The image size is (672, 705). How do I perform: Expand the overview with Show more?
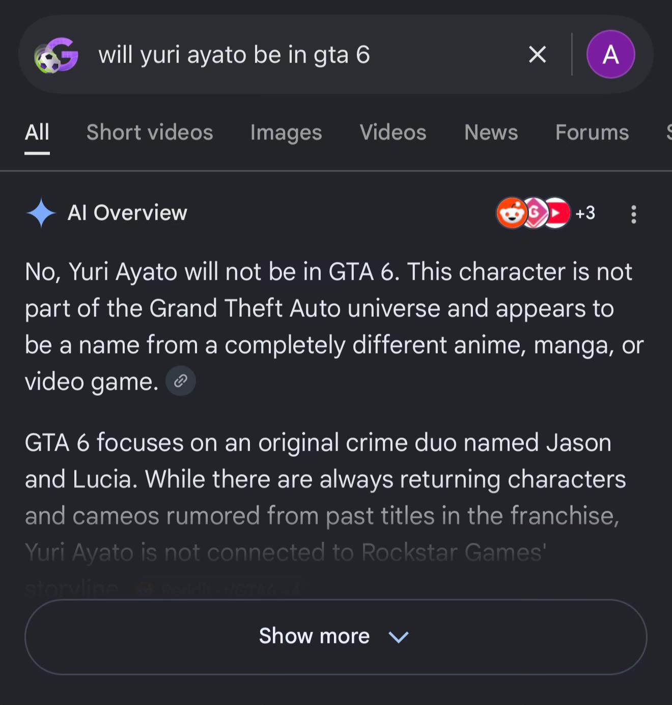click(x=336, y=637)
